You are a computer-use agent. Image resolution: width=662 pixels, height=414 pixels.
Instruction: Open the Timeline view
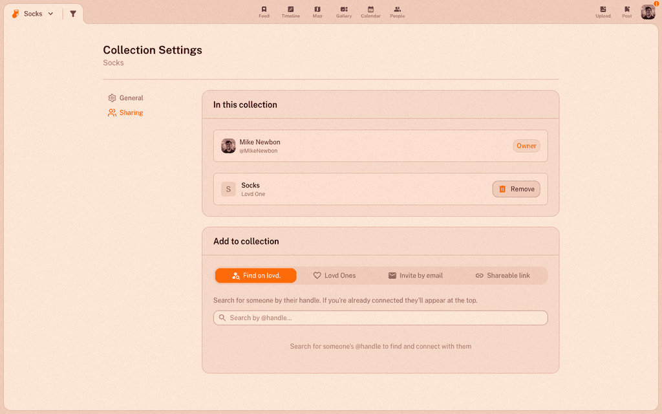tap(290, 12)
